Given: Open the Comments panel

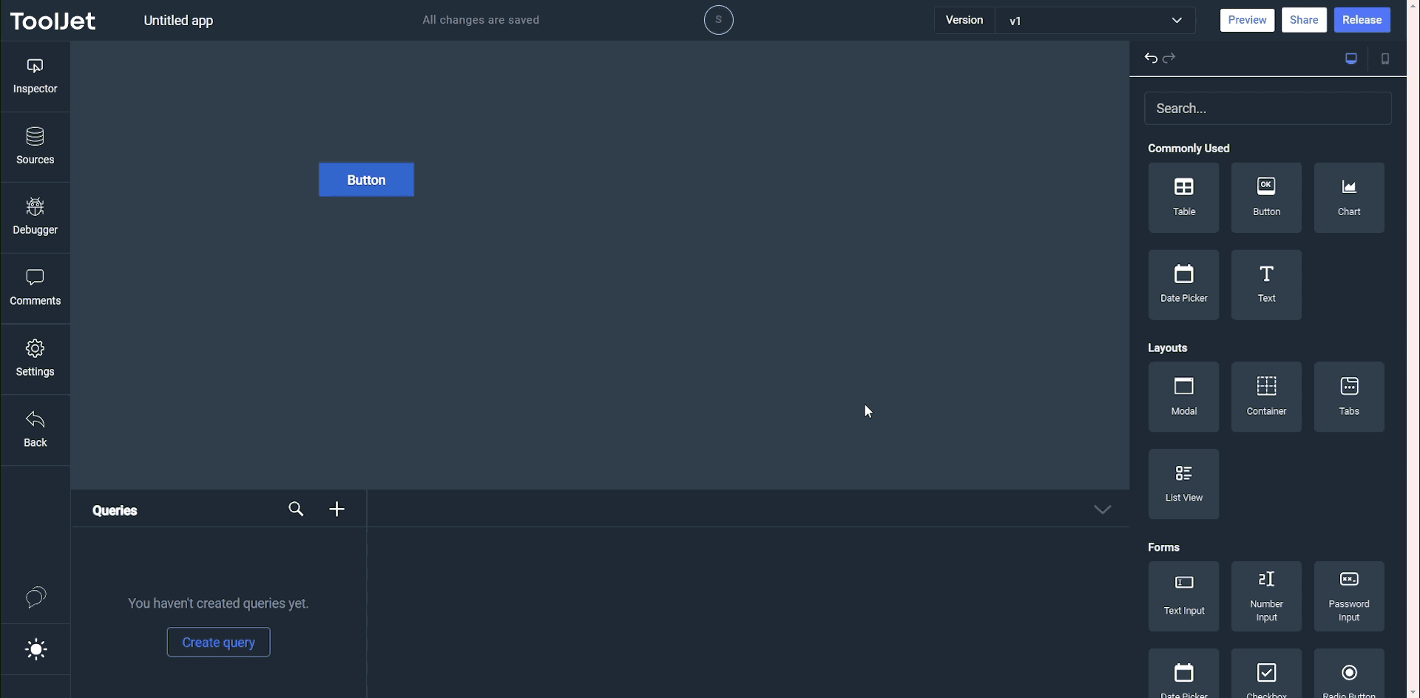Looking at the screenshot, I should 35,285.
